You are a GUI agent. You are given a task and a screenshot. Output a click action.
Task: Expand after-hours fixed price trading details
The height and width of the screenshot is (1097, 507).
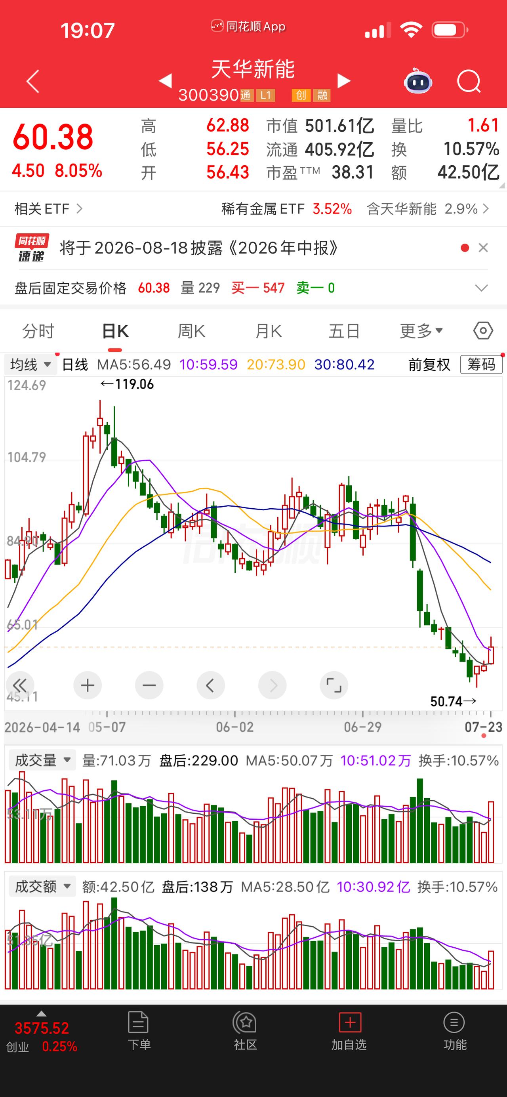click(x=481, y=288)
